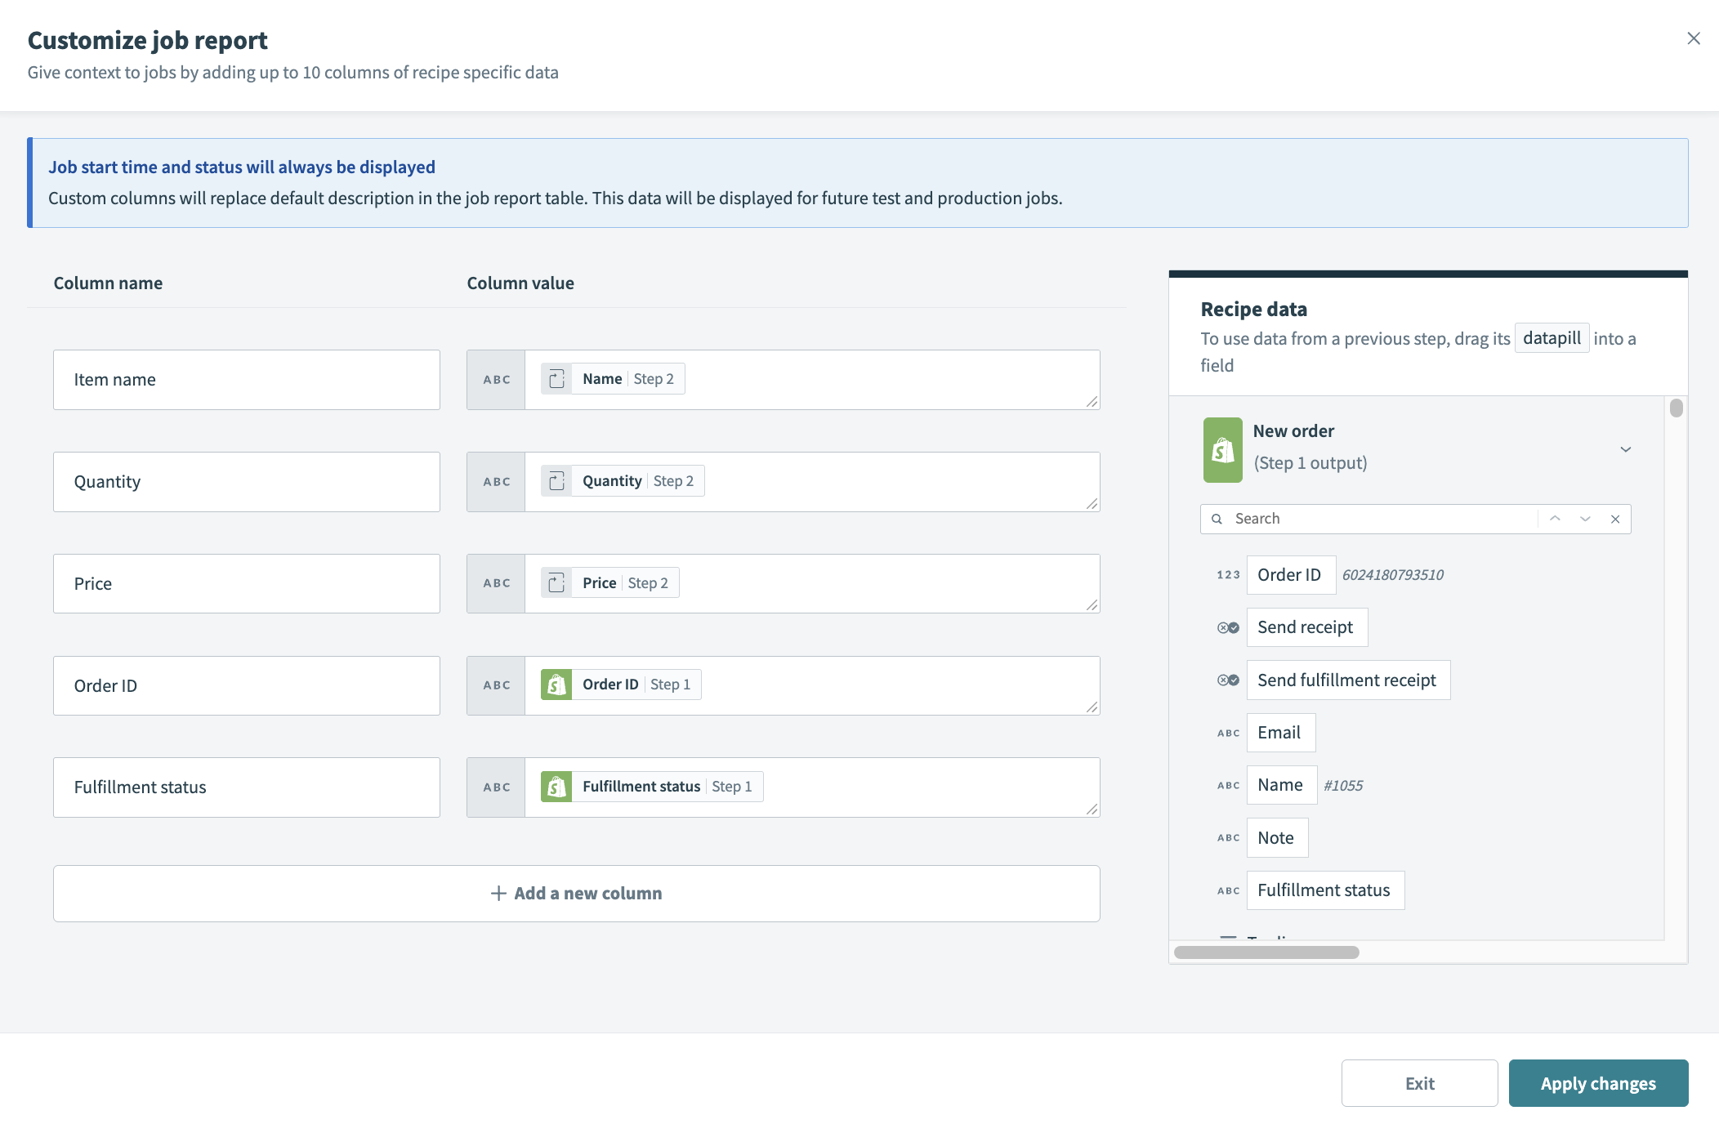Click the plus icon in Add a new column

[498, 893]
